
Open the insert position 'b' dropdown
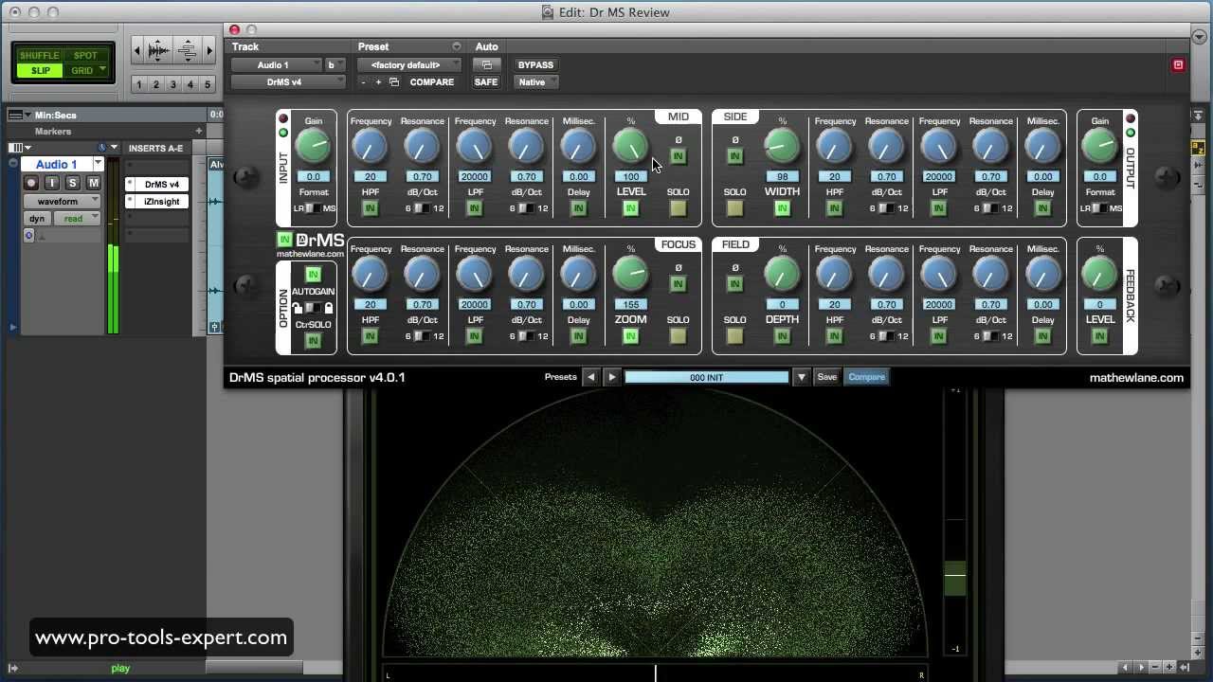tap(335, 65)
